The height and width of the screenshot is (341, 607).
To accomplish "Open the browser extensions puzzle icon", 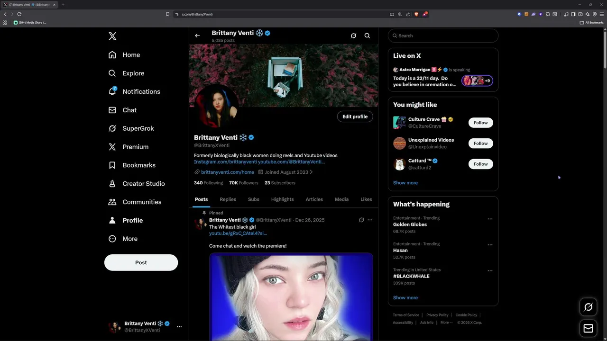I will point(547,14).
